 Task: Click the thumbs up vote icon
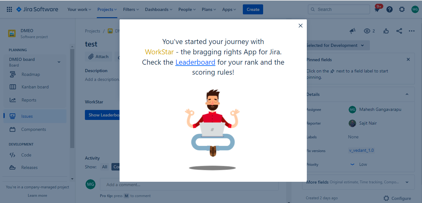[386, 31]
